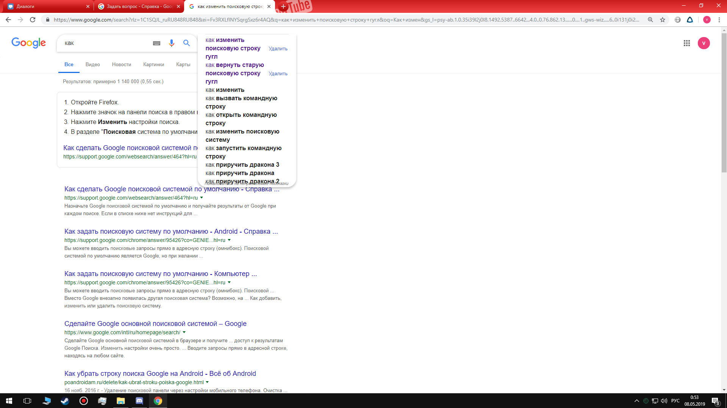727x408 pixels.
Task: Open Windows Start menu
Action: pos(9,401)
